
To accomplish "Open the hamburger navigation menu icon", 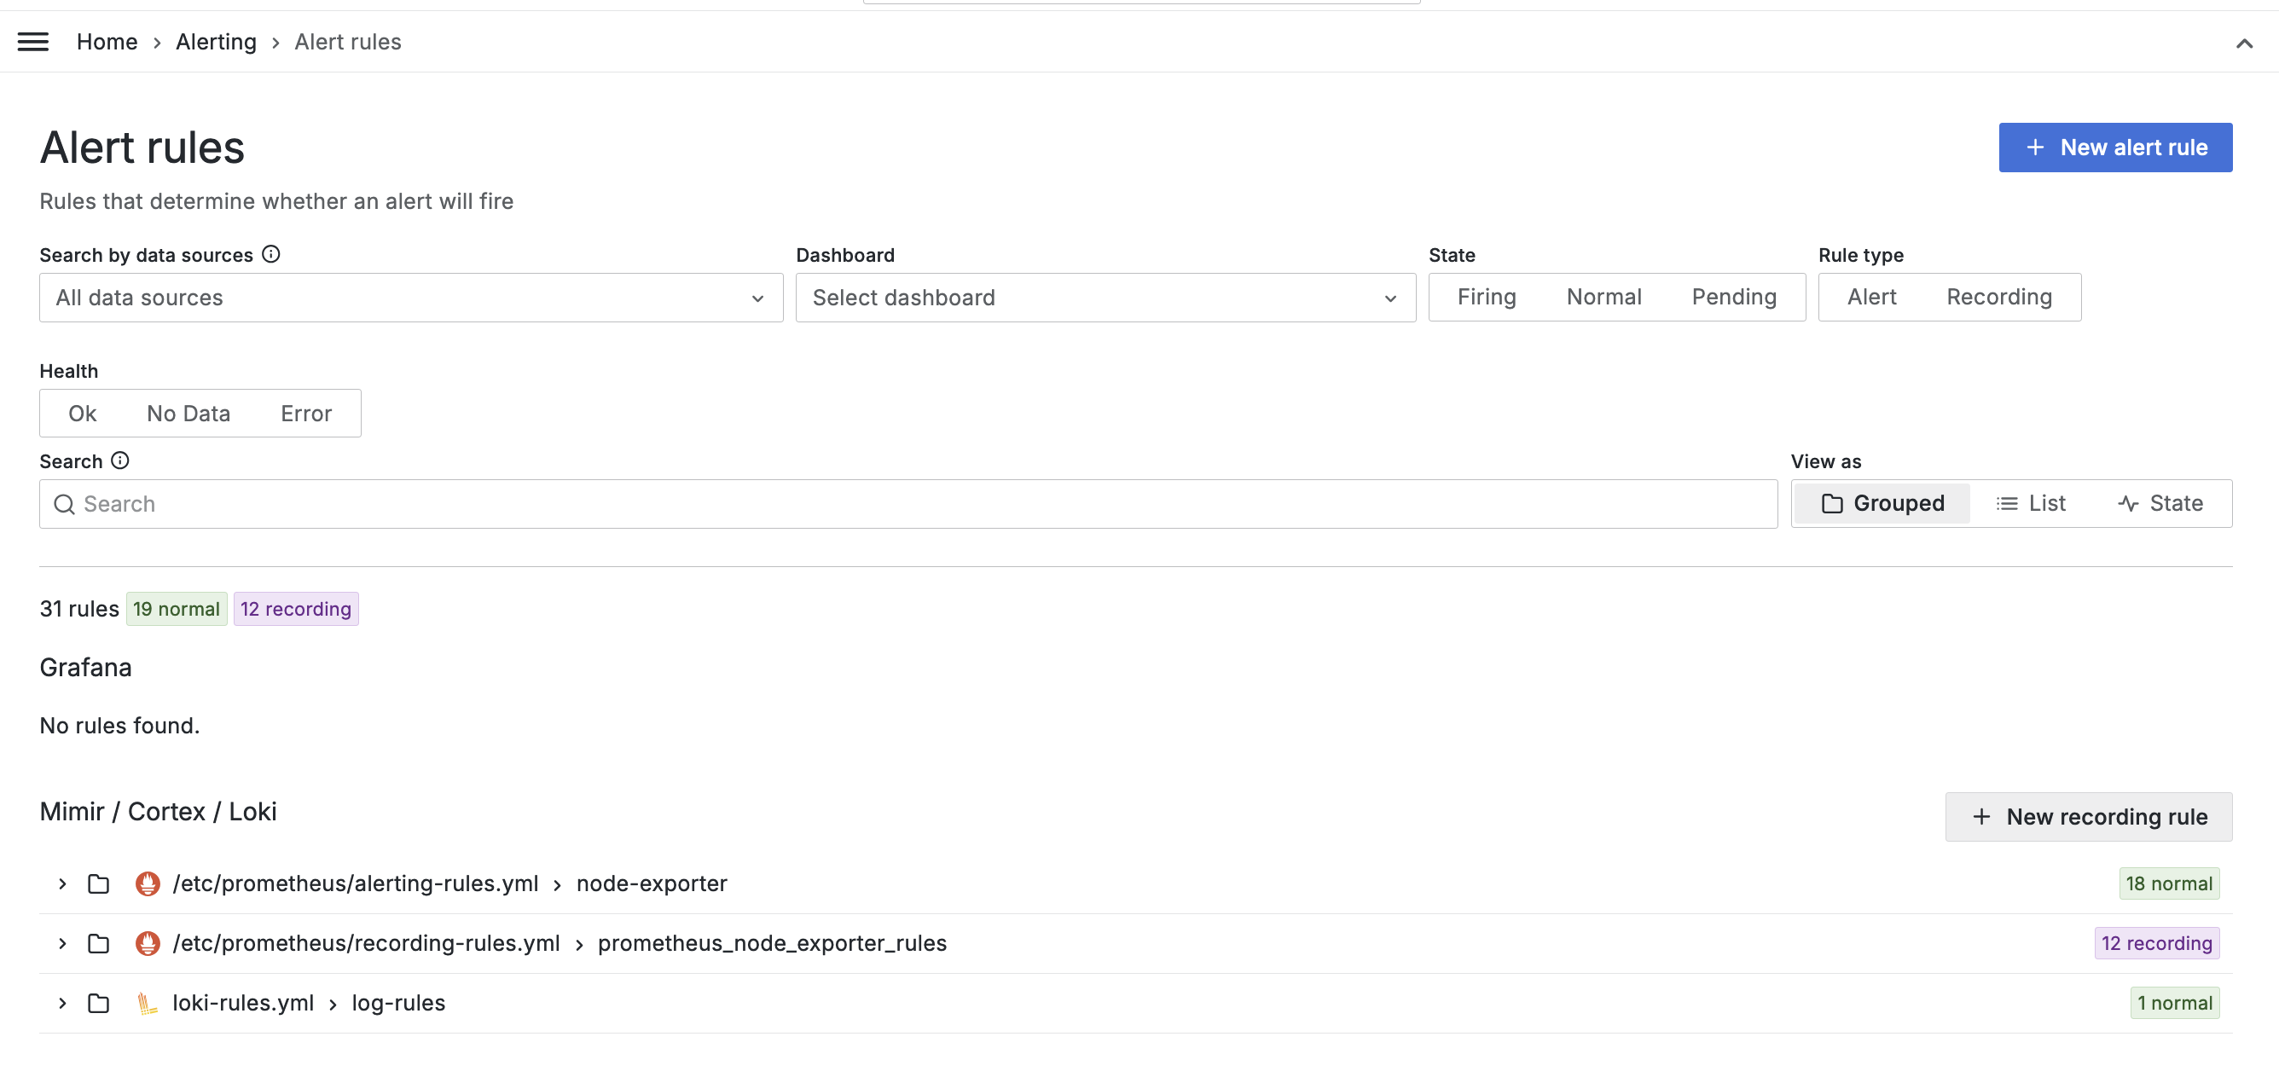I will 32,42.
